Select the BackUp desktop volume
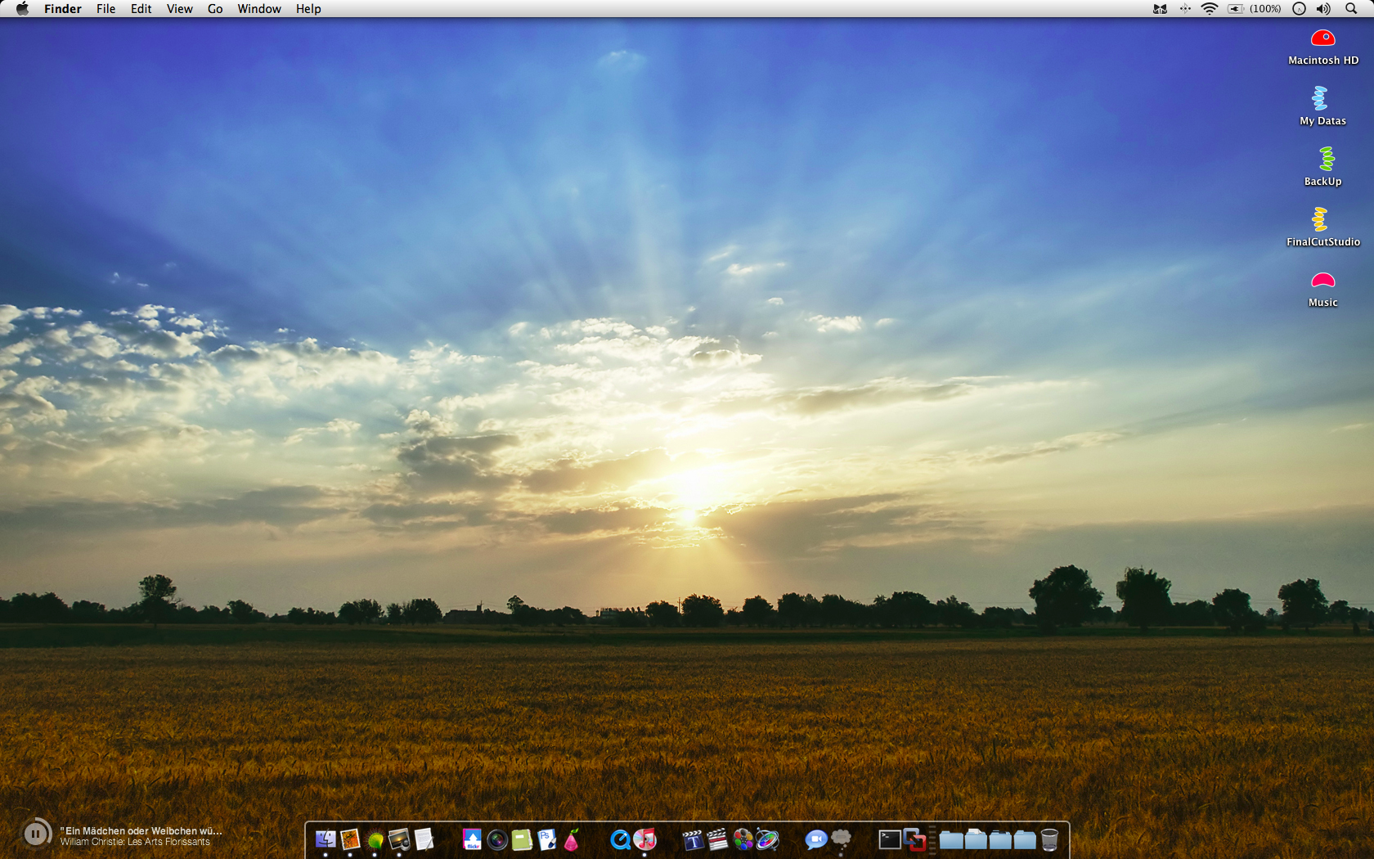This screenshot has height=859, width=1374. (x=1323, y=168)
